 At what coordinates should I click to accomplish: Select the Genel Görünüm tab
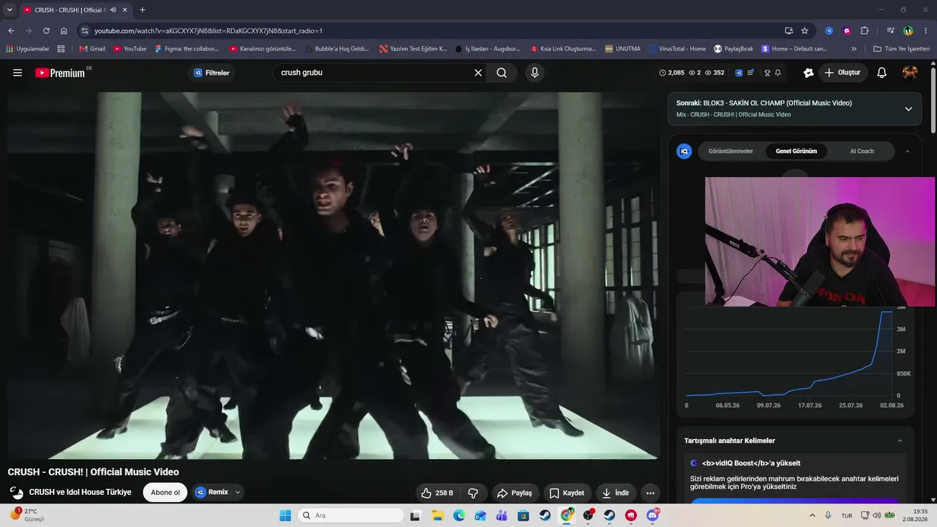796,152
